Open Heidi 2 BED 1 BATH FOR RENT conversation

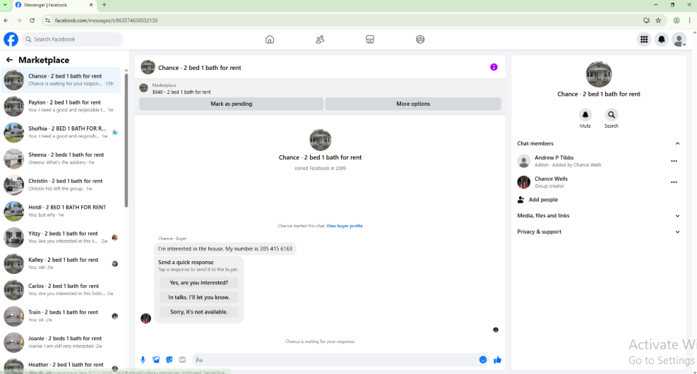61,211
